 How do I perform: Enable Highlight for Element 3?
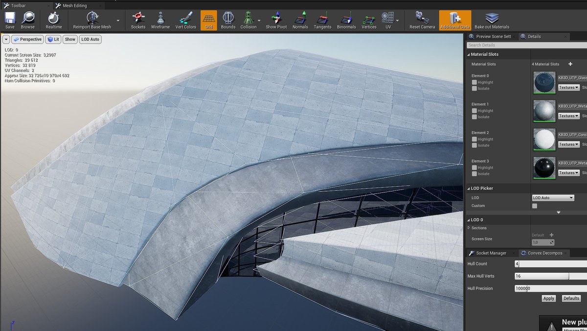[x=474, y=167]
